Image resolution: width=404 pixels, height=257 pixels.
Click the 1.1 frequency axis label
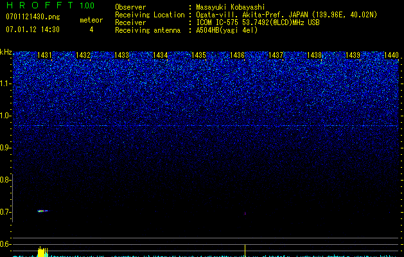(6, 84)
